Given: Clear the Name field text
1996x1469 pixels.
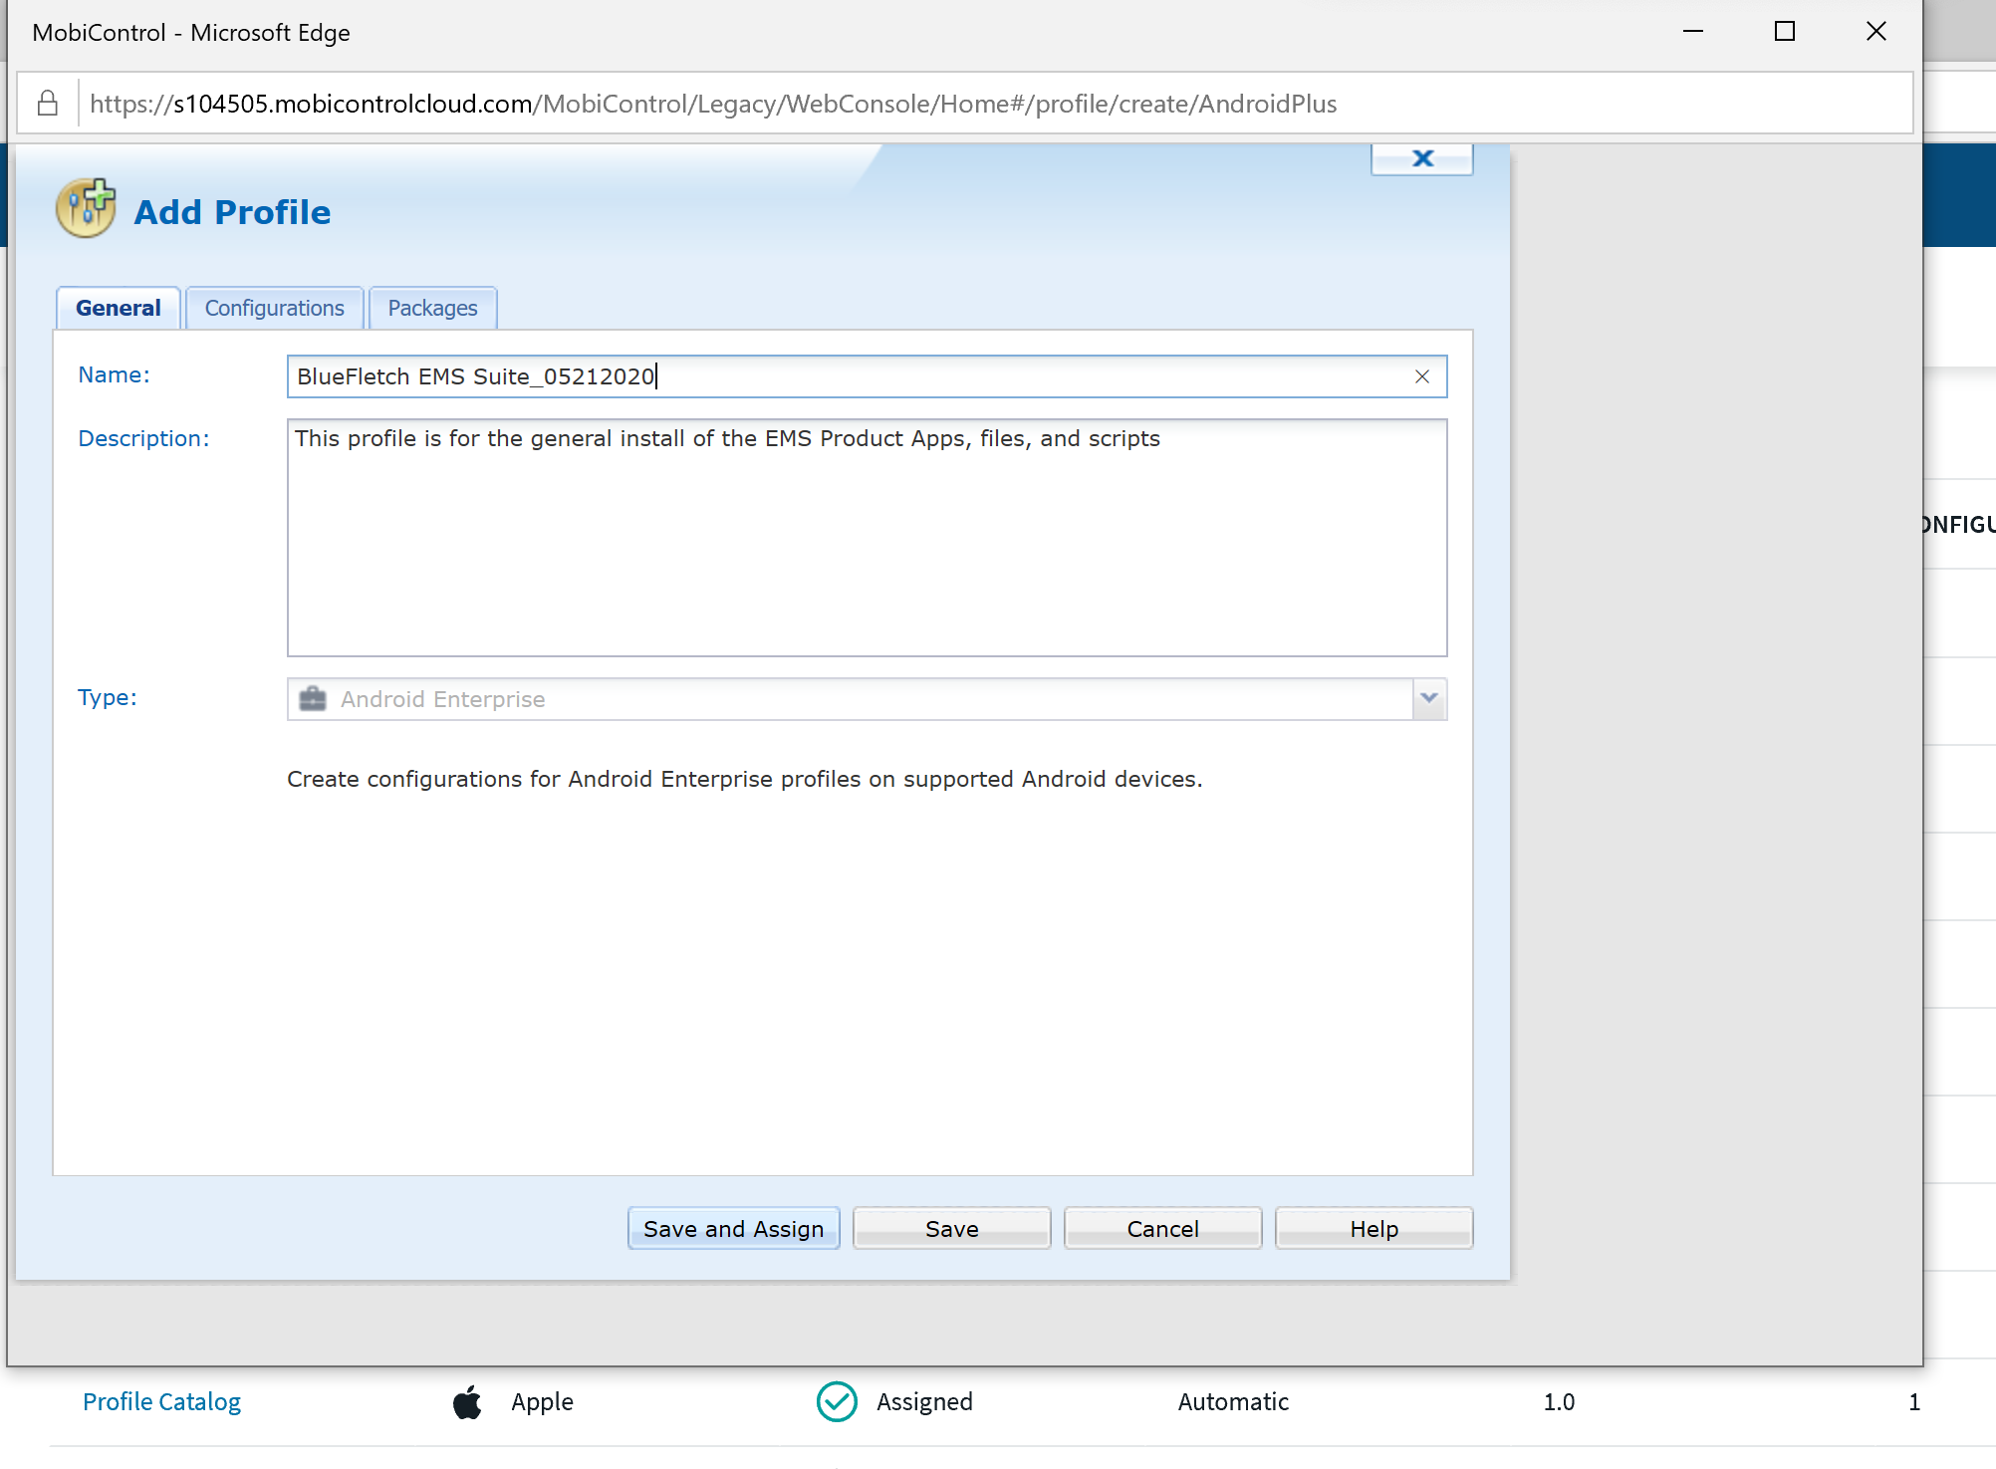Looking at the screenshot, I should coord(1422,376).
